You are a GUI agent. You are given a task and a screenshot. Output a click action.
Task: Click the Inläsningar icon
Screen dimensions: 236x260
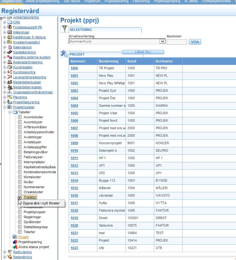10,32
